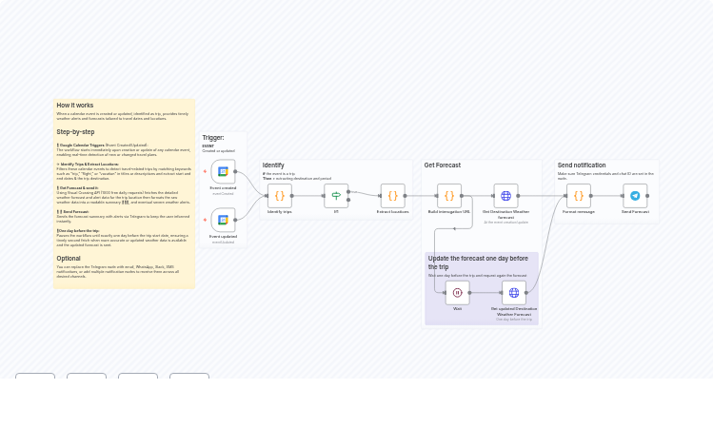Click the If condition node

(x=336, y=196)
